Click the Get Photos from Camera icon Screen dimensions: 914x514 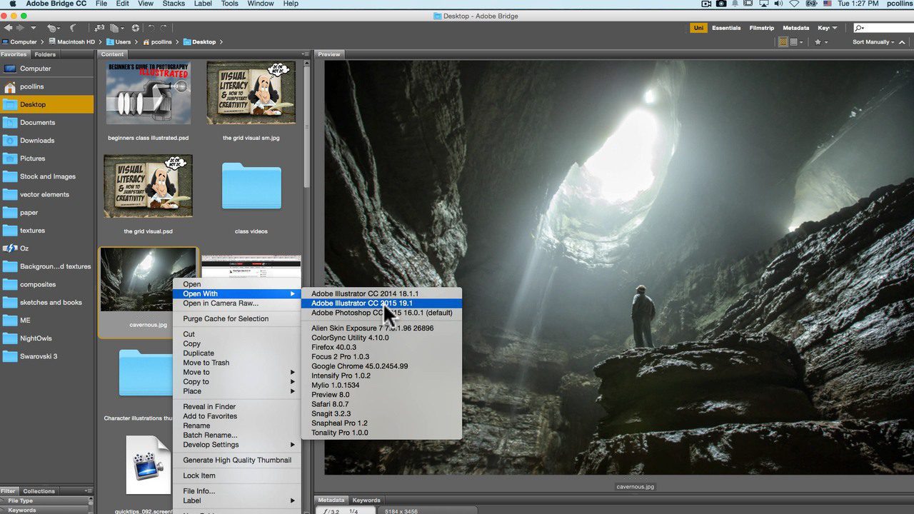(x=99, y=27)
